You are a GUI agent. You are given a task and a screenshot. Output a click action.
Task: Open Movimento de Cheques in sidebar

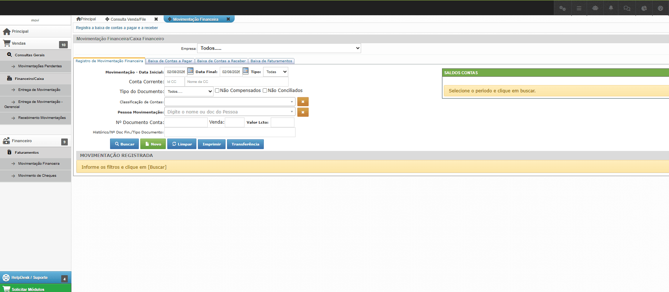[x=36, y=176]
